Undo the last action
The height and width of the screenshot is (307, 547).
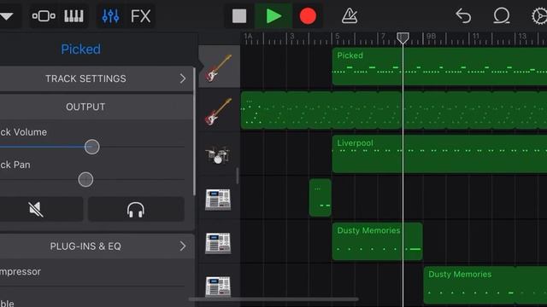point(463,16)
